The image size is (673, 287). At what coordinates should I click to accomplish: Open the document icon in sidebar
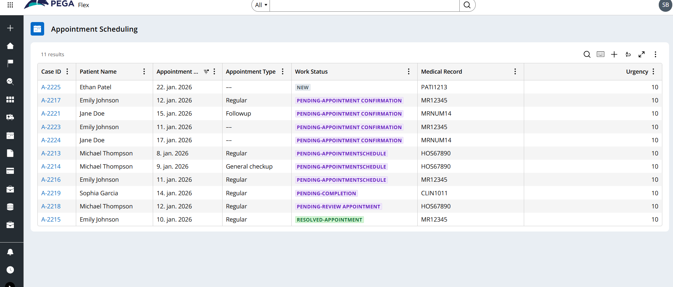[10, 153]
